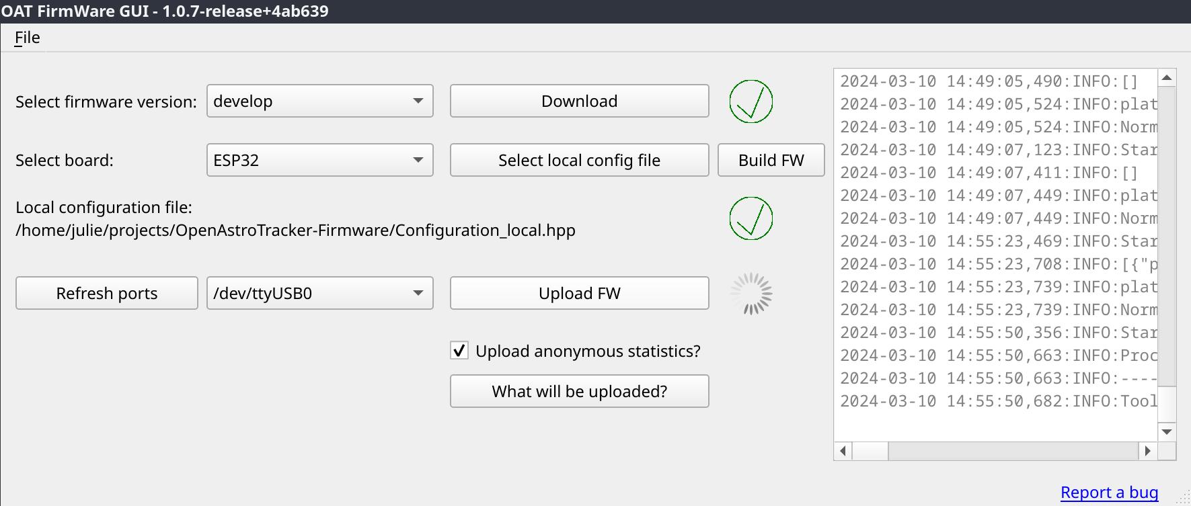Click Select local config file button
Image resolution: width=1191 pixels, height=506 pixels.
579,161
